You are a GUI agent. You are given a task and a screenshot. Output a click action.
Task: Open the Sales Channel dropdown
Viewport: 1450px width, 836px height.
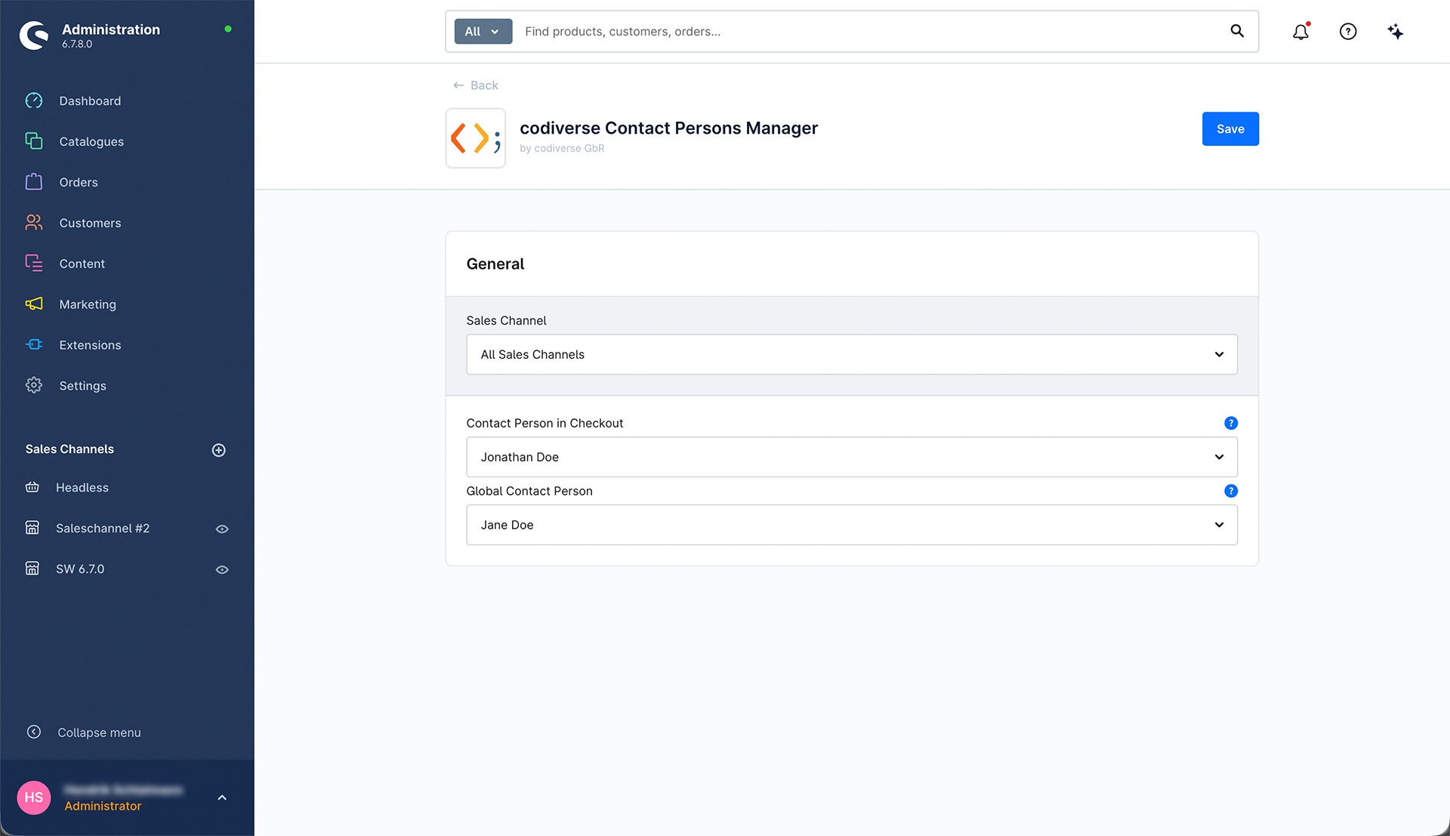pyautogui.click(x=852, y=354)
